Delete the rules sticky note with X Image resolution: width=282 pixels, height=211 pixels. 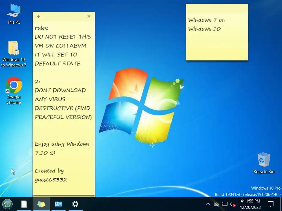tap(89, 16)
